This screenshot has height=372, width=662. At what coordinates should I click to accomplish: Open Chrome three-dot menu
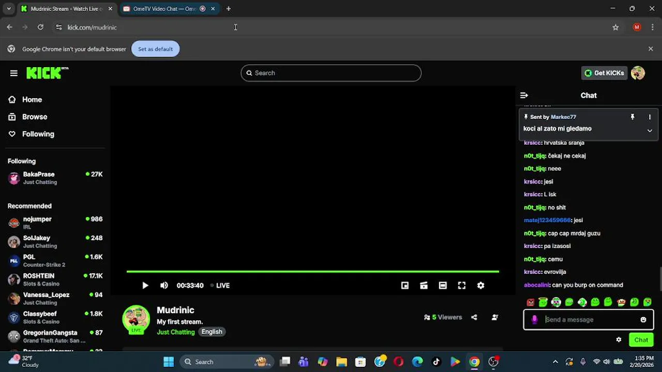click(x=652, y=27)
